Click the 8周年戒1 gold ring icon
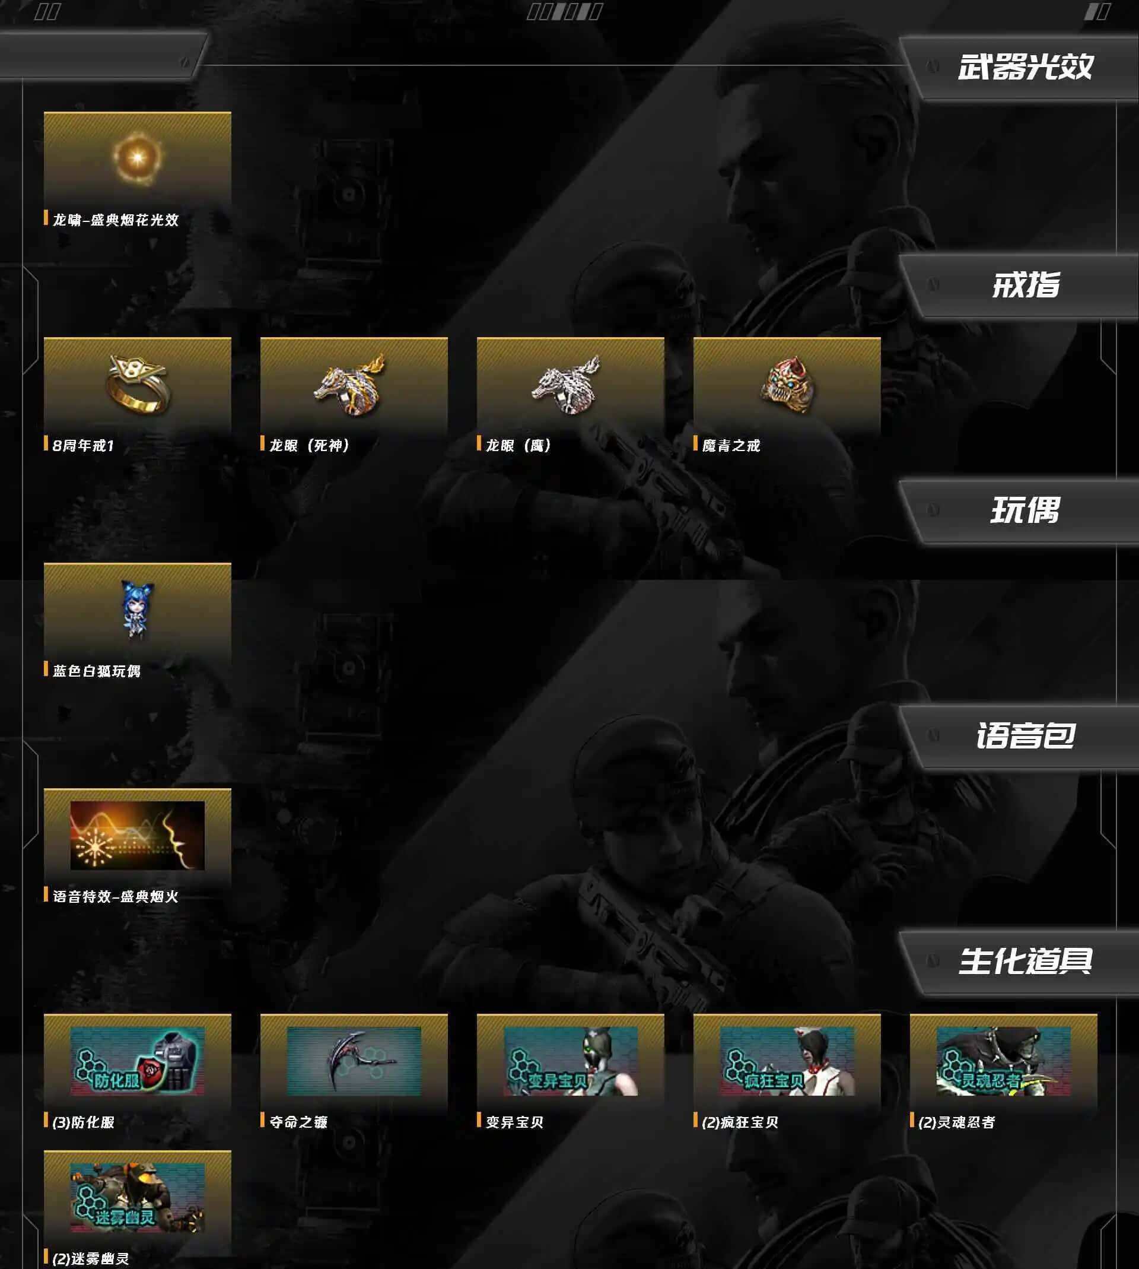 point(138,385)
